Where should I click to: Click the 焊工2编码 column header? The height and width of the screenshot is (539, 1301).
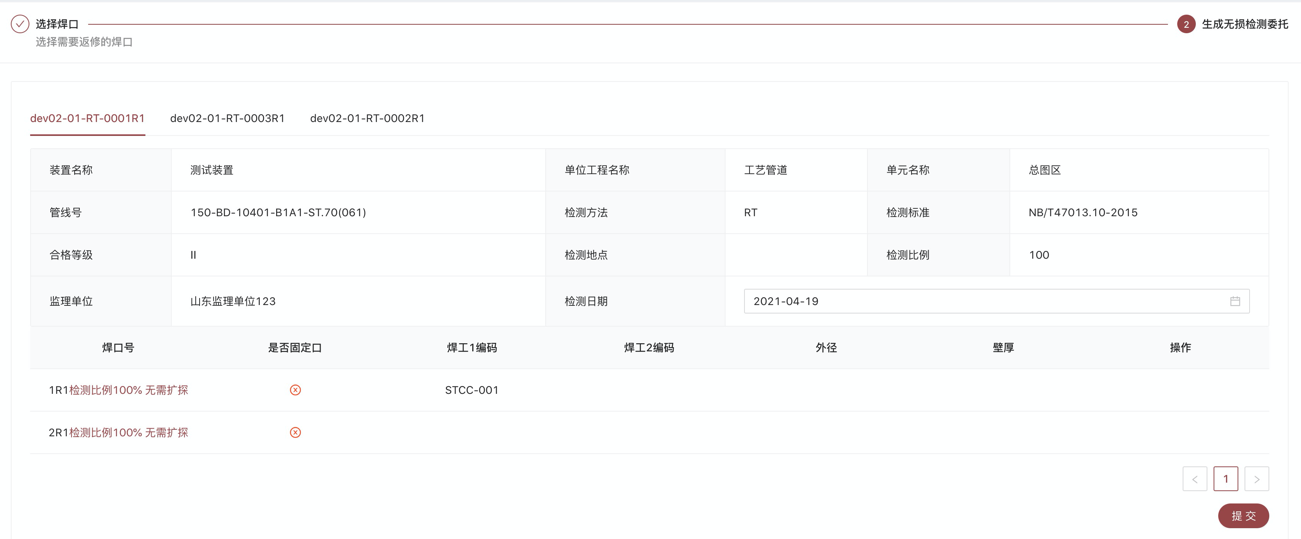[x=649, y=347]
